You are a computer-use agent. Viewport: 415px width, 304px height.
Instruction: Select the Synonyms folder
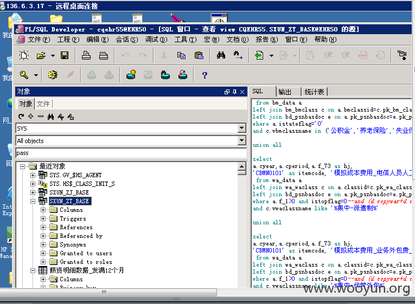pyautogui.click(x=73, y=244)
